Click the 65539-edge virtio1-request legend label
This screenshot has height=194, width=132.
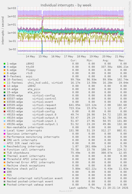click(32, 105)
